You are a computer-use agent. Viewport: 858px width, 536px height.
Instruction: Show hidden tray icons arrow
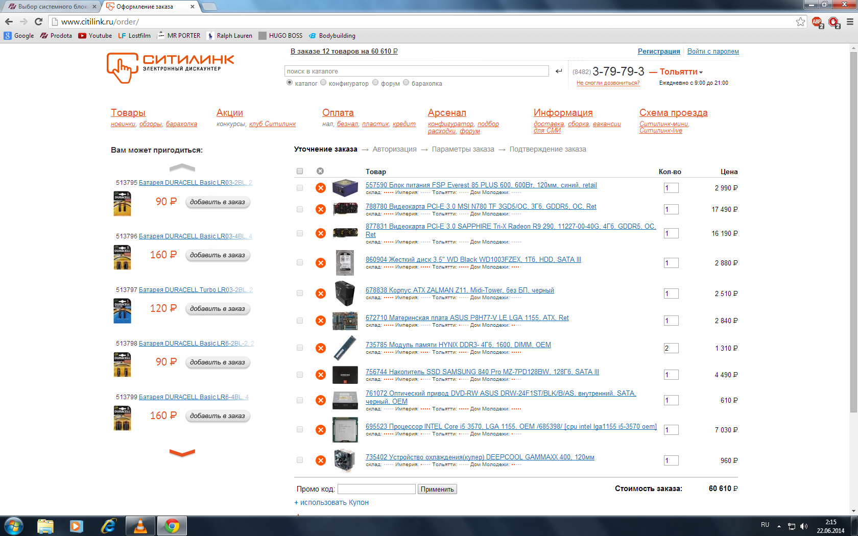coord(779,526)
